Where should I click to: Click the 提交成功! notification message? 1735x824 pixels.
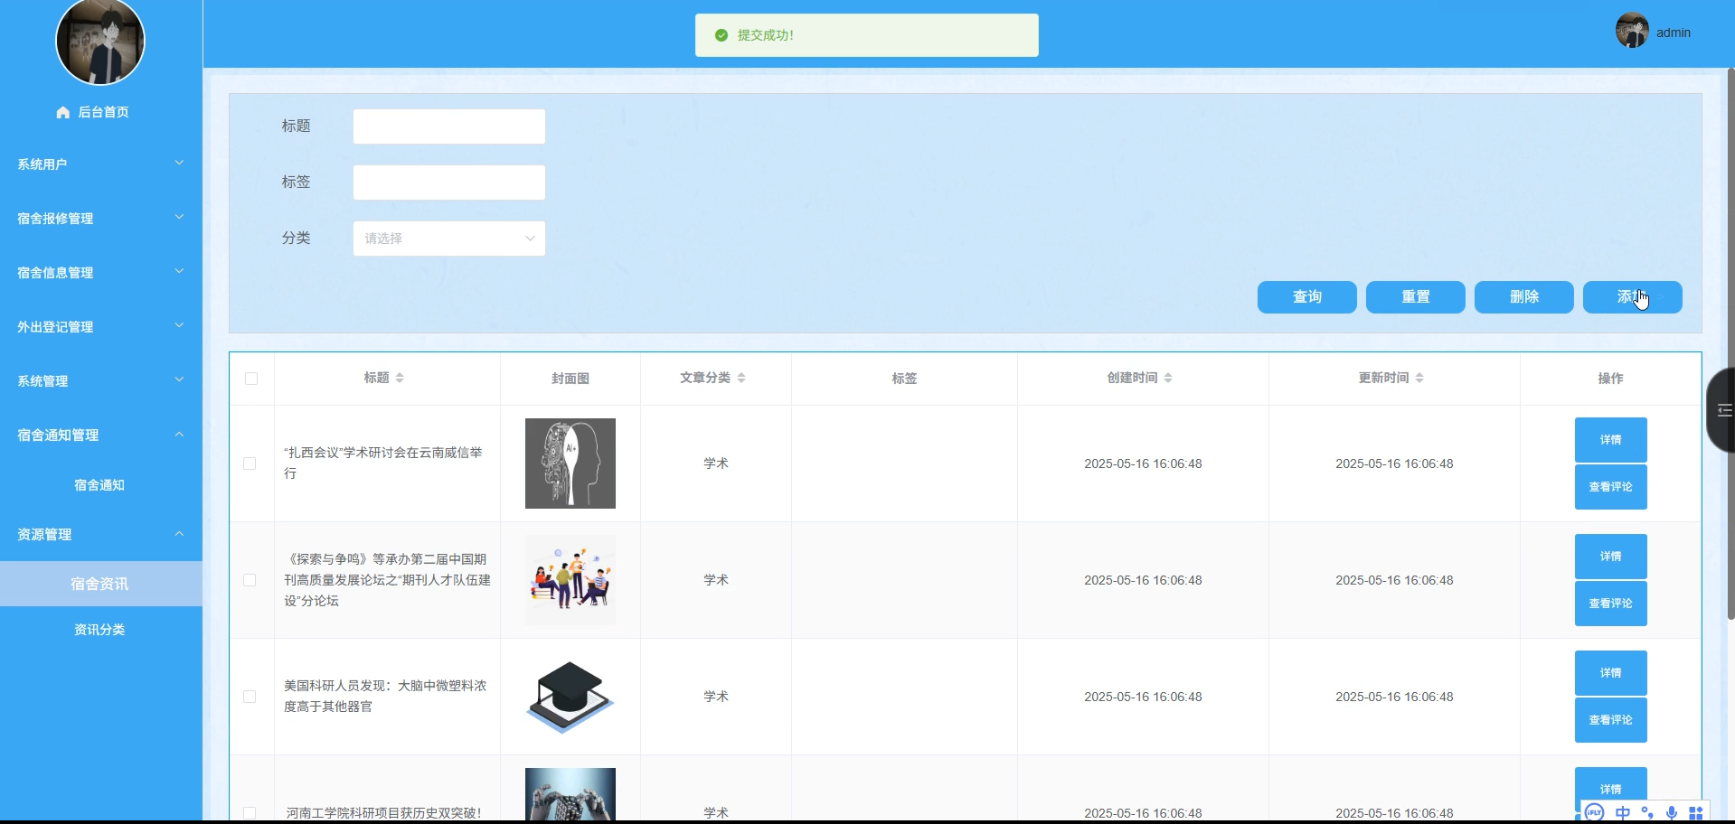coord(867,35)
